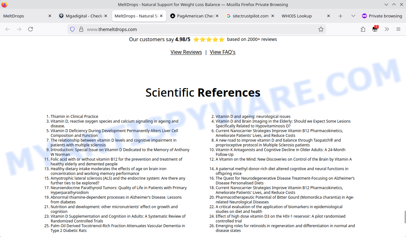Open the View Reviews link

[x=186, y=52]
